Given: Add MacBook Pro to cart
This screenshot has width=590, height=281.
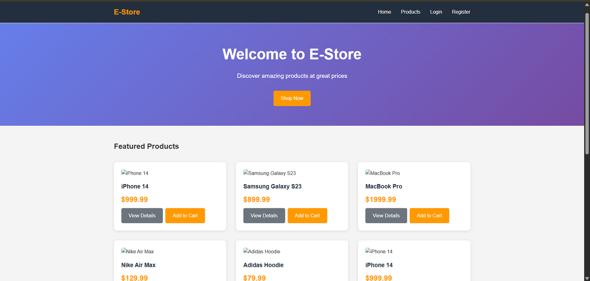Looking at the screenshot, I should coord(429,215).
